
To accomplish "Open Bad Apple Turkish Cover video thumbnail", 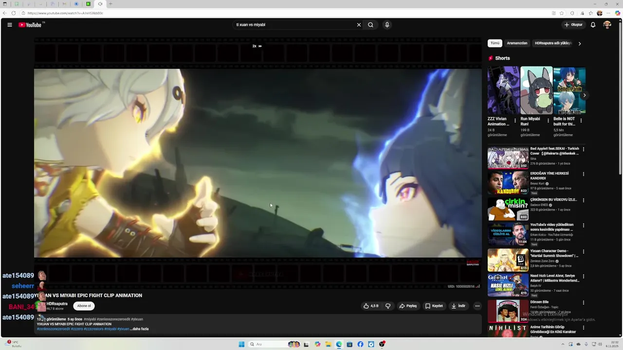I will 508,157.
